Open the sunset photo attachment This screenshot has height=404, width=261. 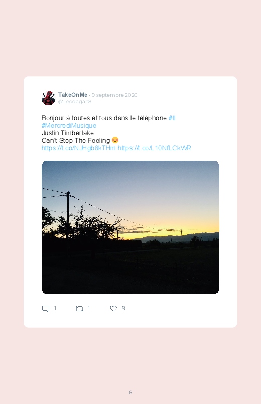coord(130,227)
